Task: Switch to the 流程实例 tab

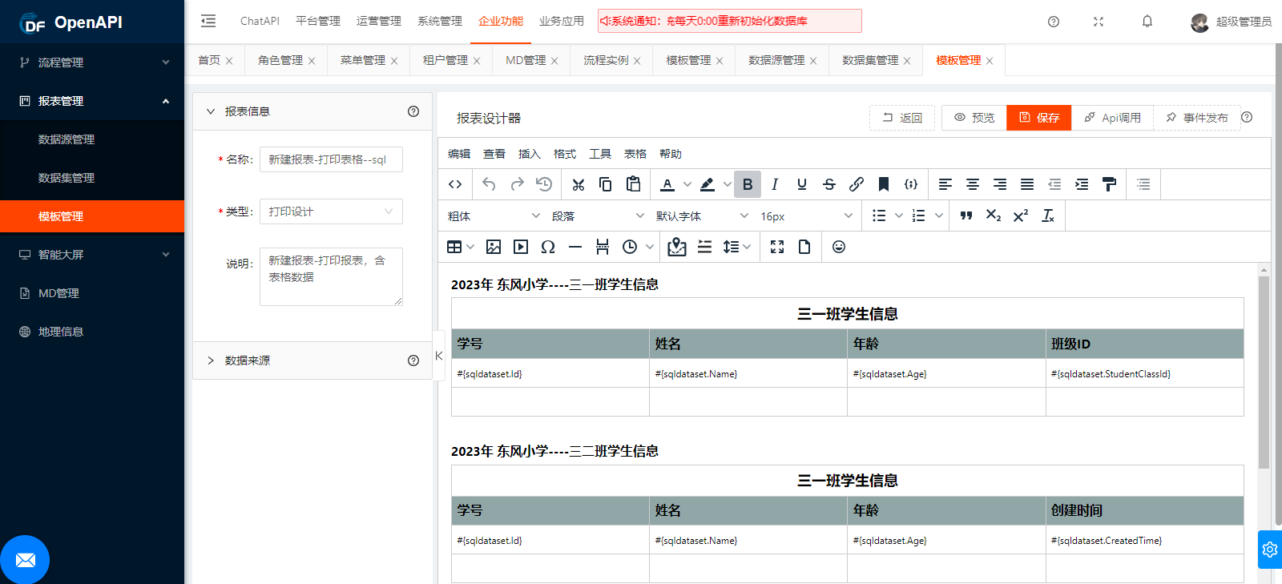Action: pos(606,60)
